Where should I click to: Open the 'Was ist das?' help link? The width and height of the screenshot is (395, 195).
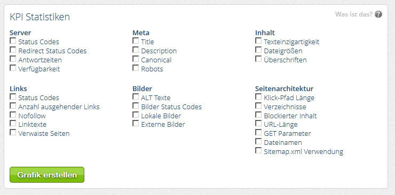click(353, 14)
